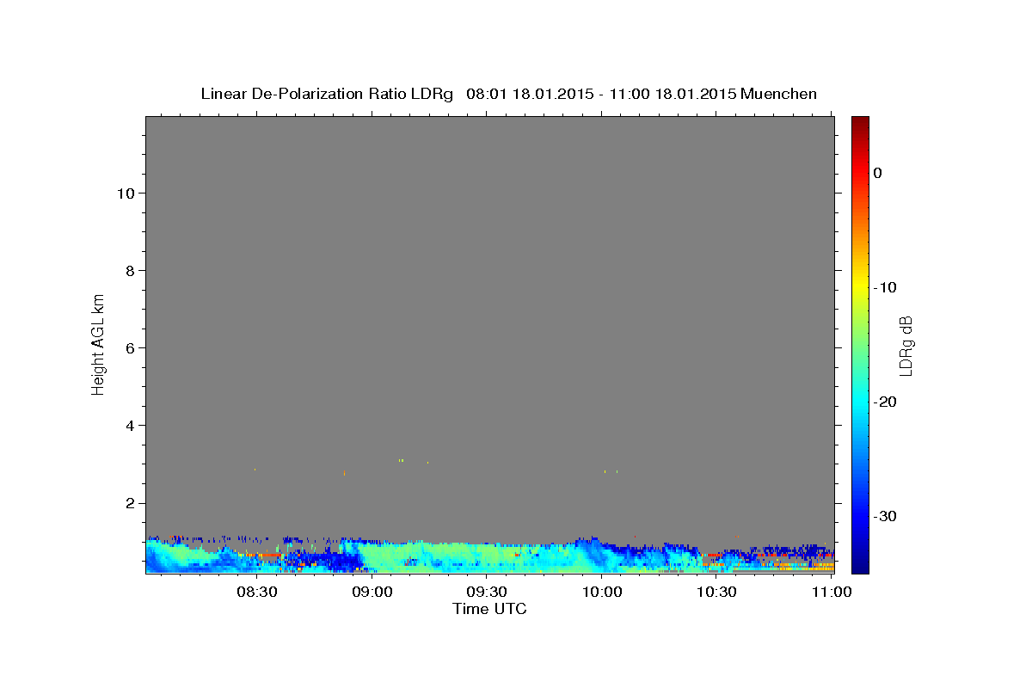Click the colorbar value 0
1032x688 pixels.
coord(877,173)
